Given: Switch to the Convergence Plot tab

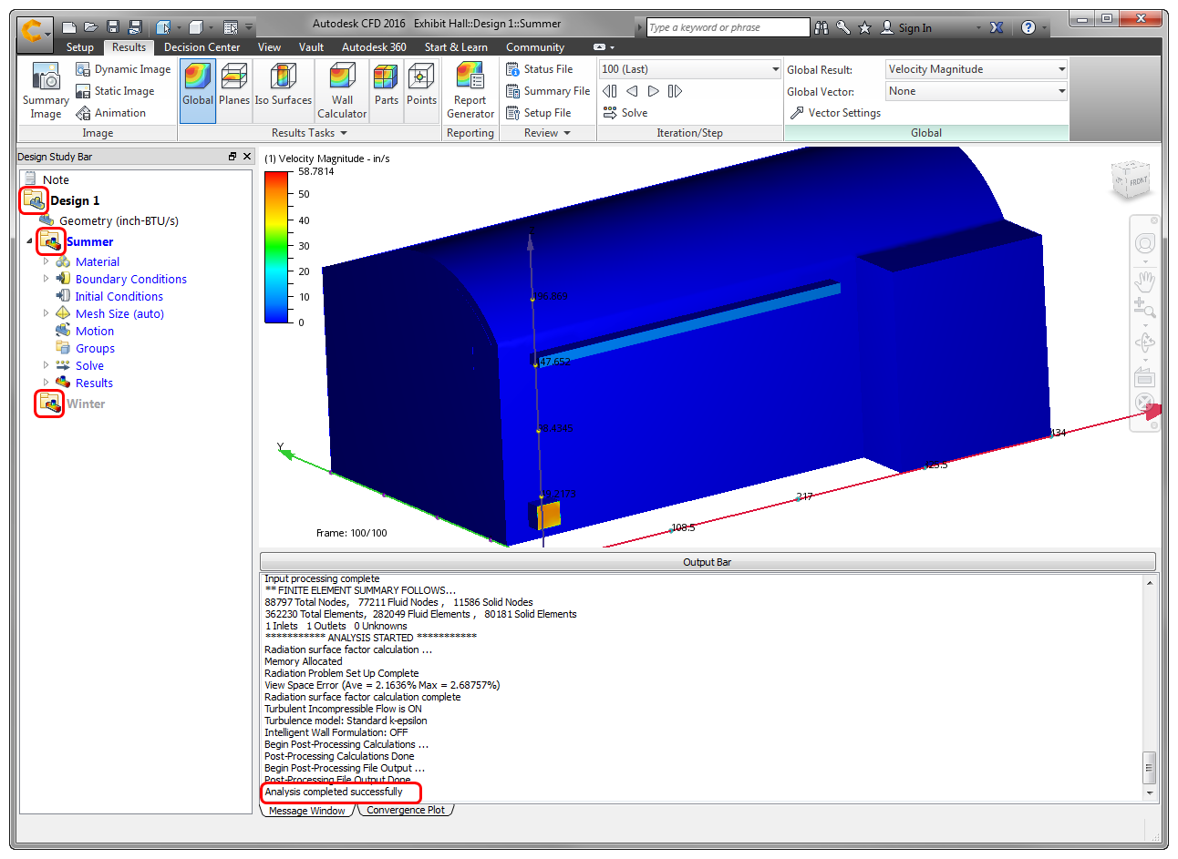Looking at the screenshot, I should [406, 810].
